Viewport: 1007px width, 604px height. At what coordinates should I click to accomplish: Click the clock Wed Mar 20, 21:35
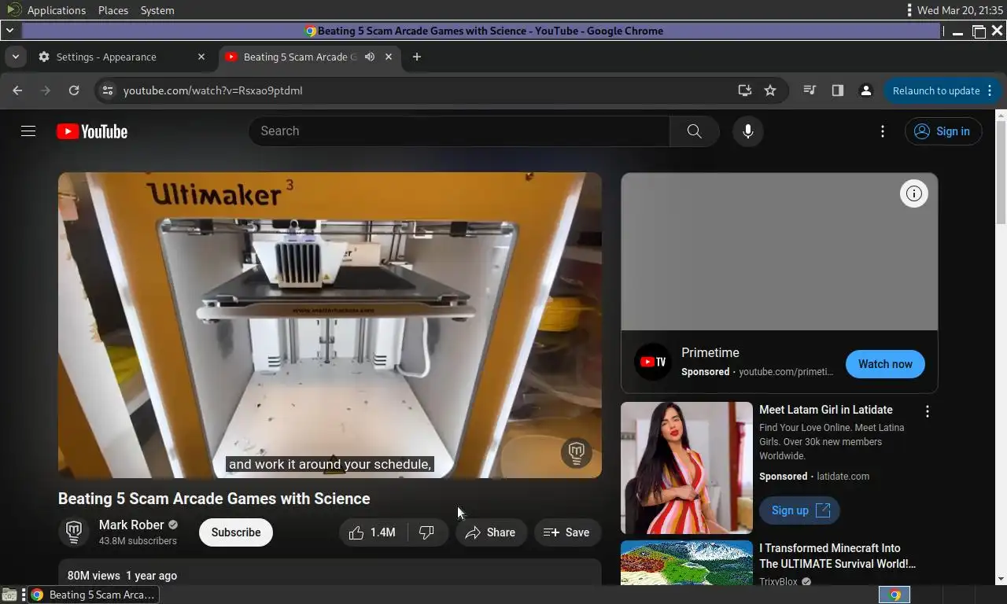[960, 10]
